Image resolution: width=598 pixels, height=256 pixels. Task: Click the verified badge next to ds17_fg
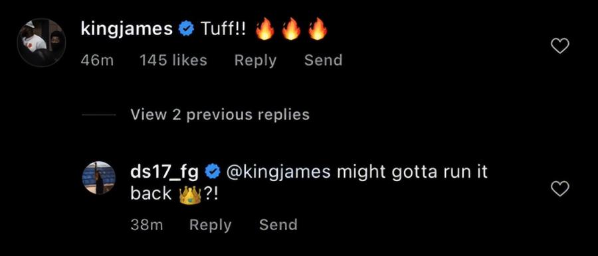(213, 172)
